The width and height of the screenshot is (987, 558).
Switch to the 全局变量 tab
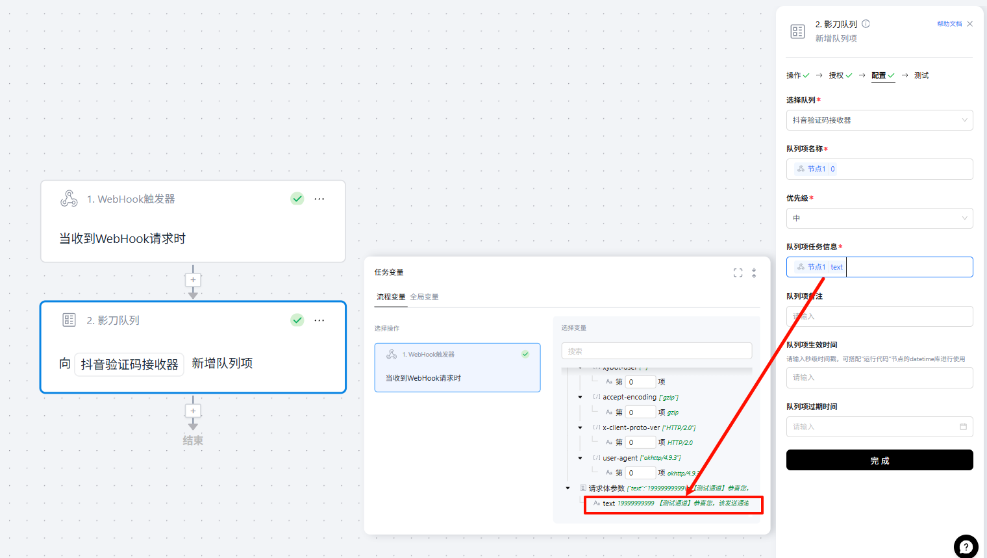pyautogui.click(x=424, y=297)
